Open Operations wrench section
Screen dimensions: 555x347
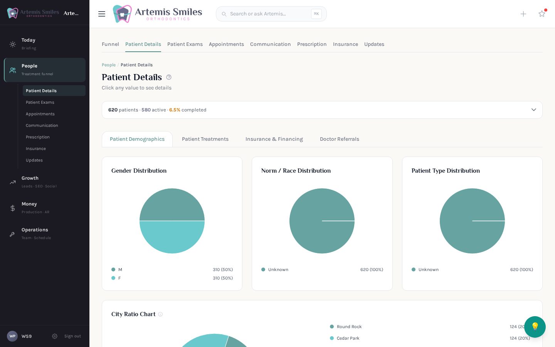pyautogui.click(x=45, y=233)
